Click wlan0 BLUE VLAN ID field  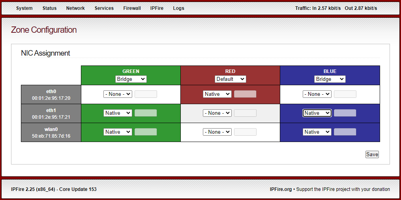click(345, 132)
